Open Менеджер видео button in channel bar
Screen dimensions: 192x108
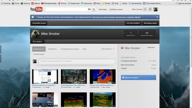150,23
